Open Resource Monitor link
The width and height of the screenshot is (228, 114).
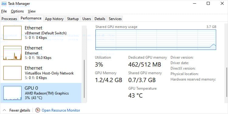61,110
